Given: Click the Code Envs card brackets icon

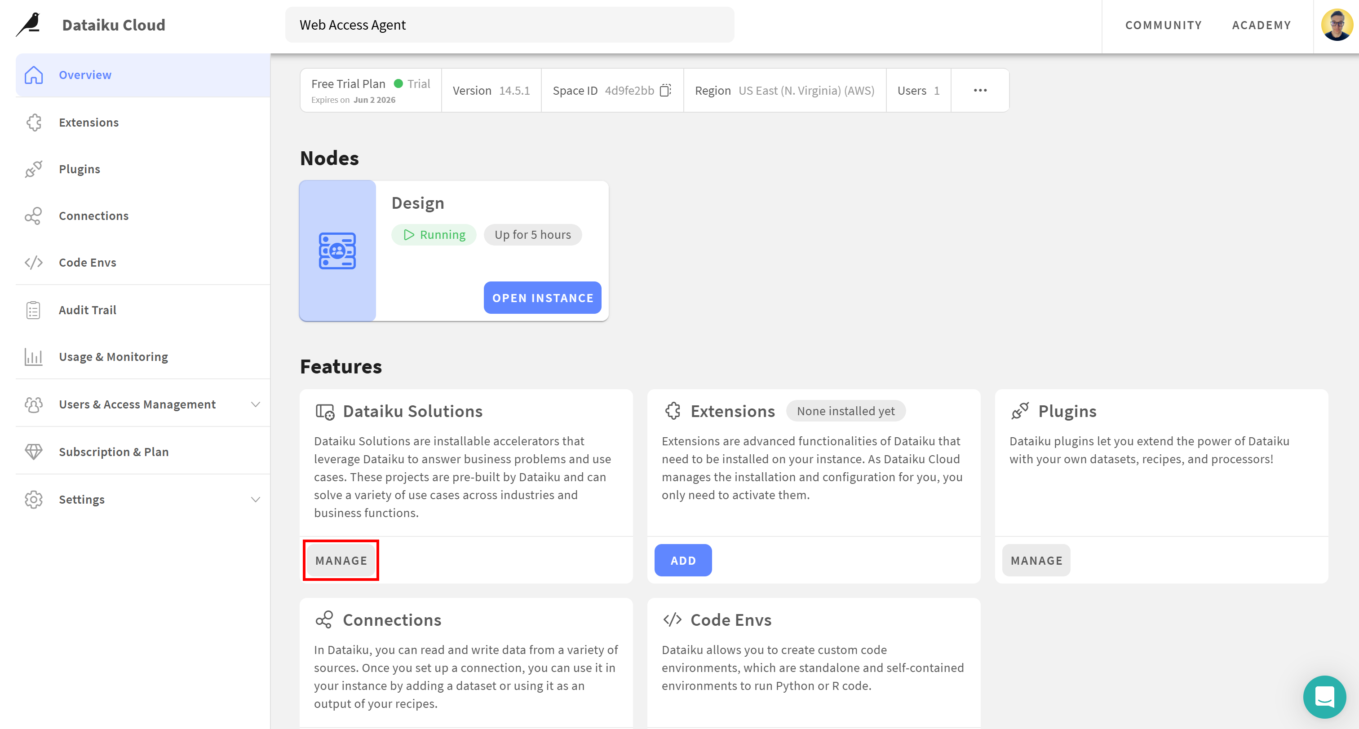Looking at the screenshot, I should coord(673,619).
